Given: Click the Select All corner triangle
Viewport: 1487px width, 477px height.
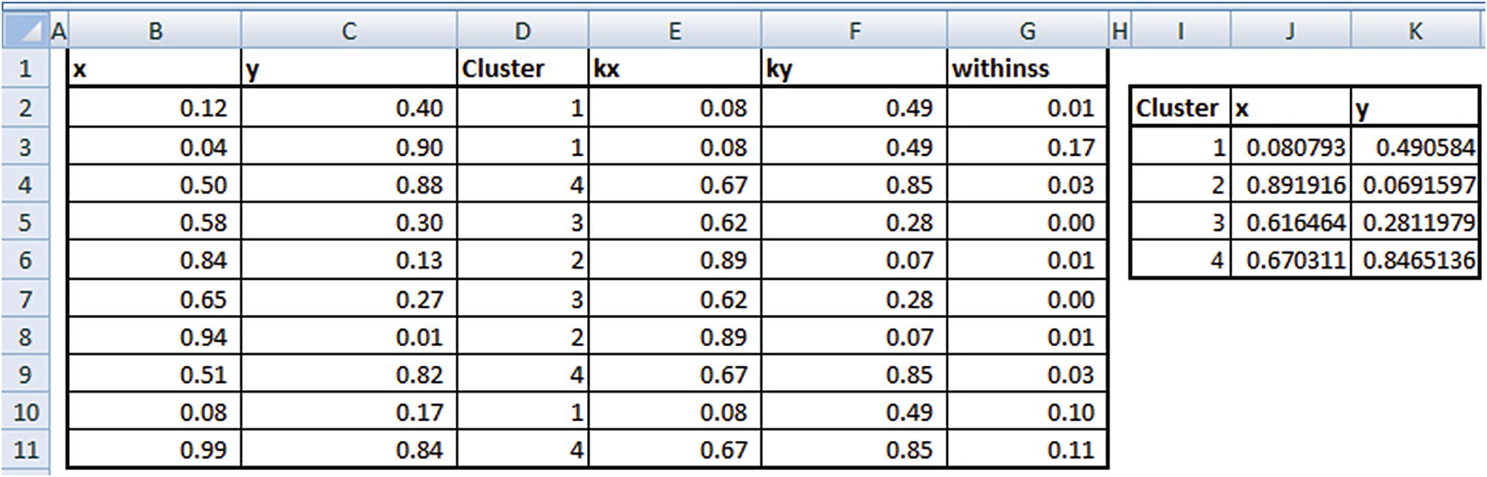Looking at the screenshot, I should tap(24, 32).
